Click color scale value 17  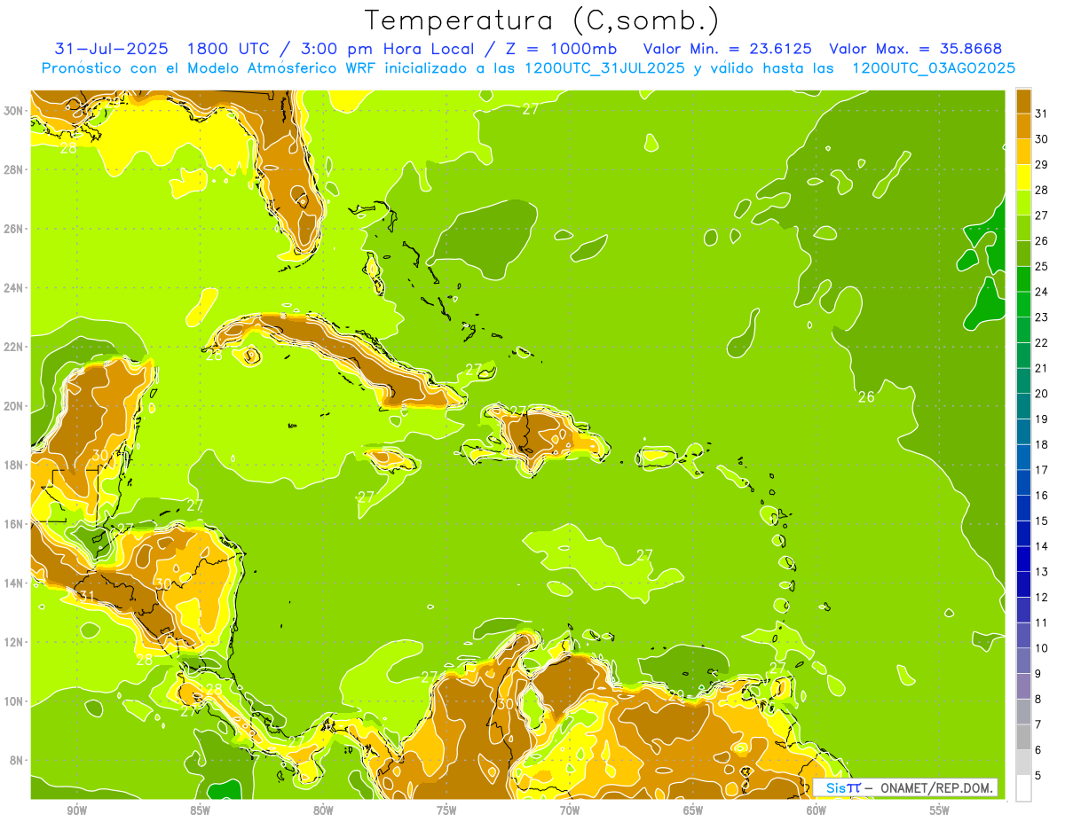1042,470
